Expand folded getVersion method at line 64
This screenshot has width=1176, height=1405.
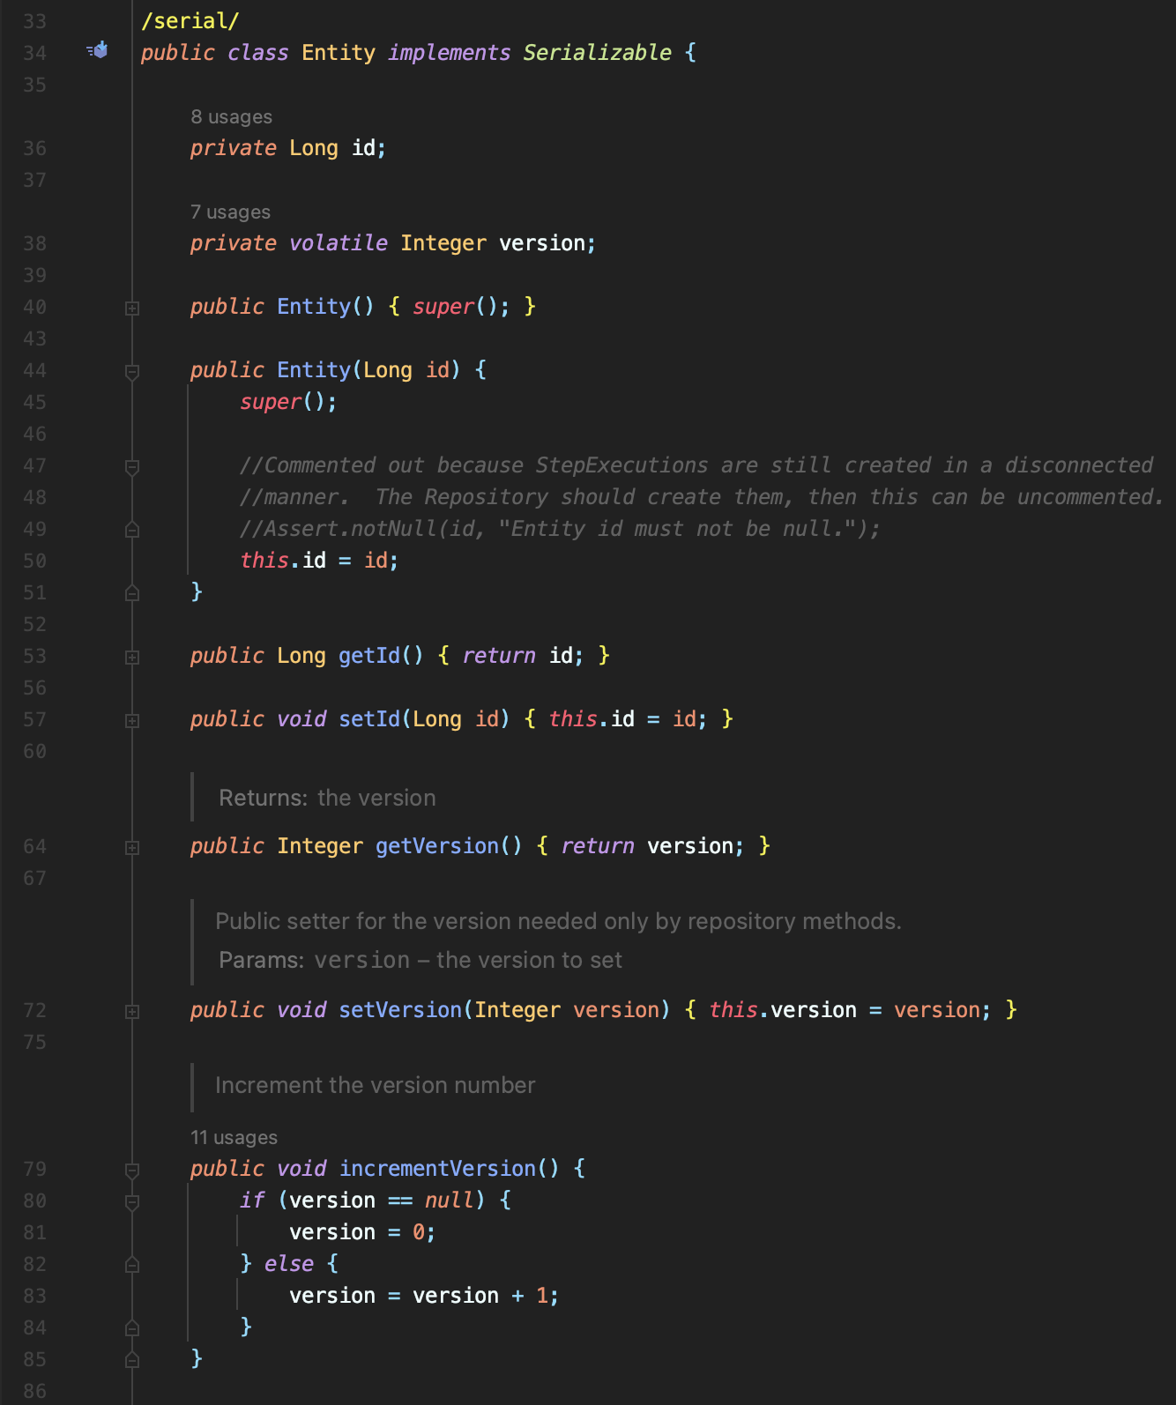132,847
